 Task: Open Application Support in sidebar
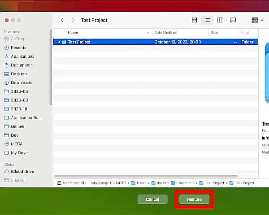[23, 118]
